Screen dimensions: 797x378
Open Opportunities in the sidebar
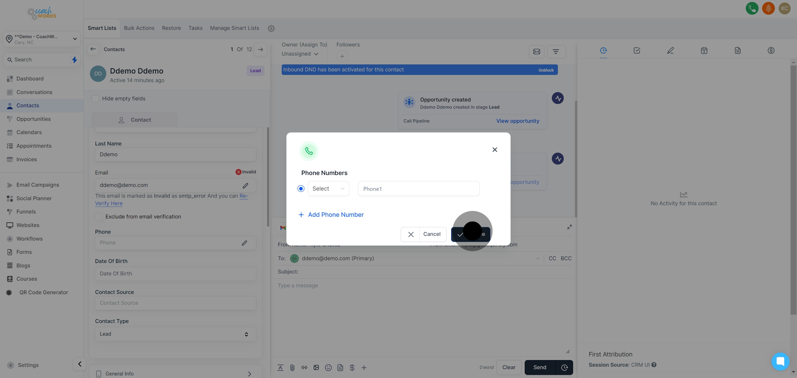click(x=33, y=119)
